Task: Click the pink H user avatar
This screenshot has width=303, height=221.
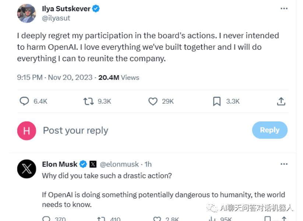Action: (27, 130)
